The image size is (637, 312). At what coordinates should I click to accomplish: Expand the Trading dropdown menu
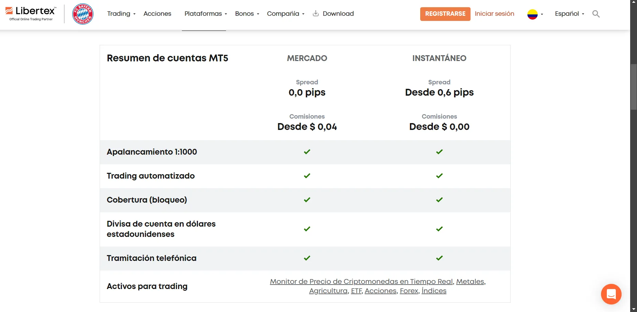121,14
